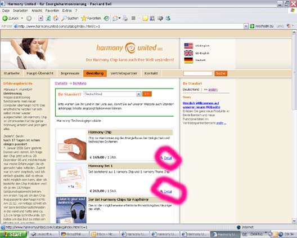
Task: Refresh the page with the green icon
Action: (x=48, y=18)
